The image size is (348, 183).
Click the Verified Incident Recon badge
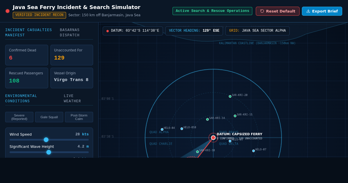click(39, 15)
